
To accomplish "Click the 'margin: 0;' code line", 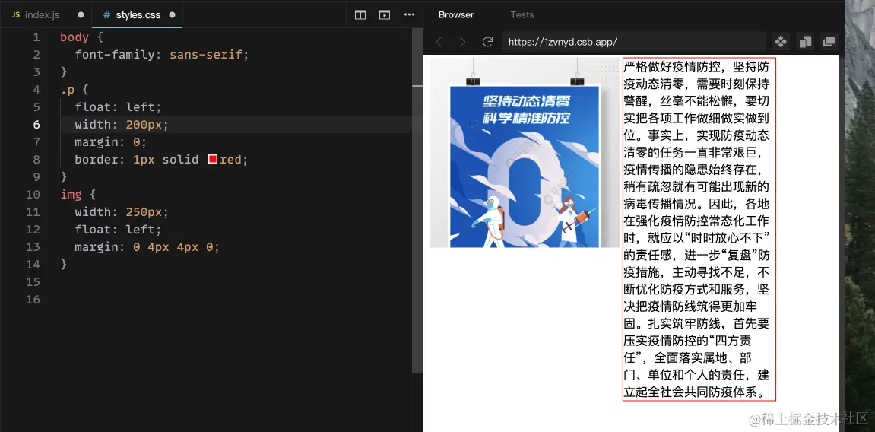I will tap(110, 142).
